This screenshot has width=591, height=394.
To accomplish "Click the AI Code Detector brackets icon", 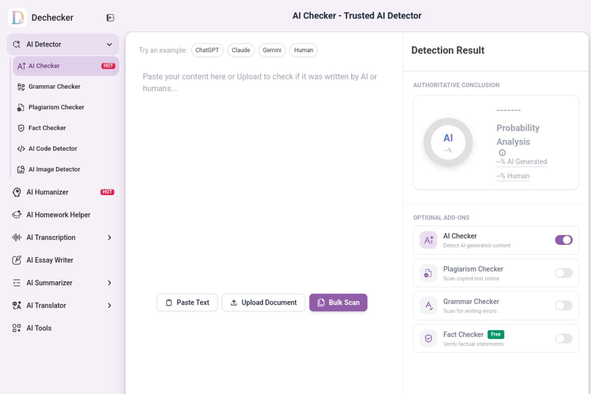I will [21, 149].
